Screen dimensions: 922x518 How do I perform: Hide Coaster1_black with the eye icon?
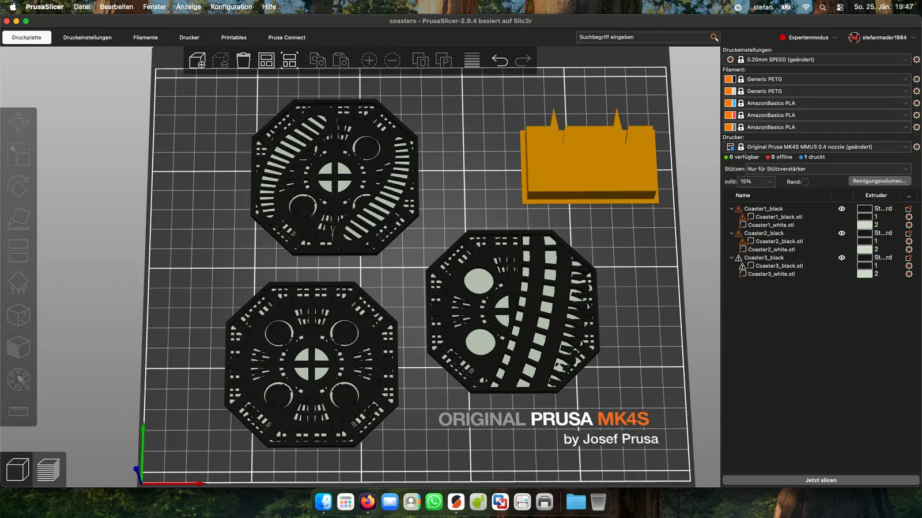tap(842, 209)
